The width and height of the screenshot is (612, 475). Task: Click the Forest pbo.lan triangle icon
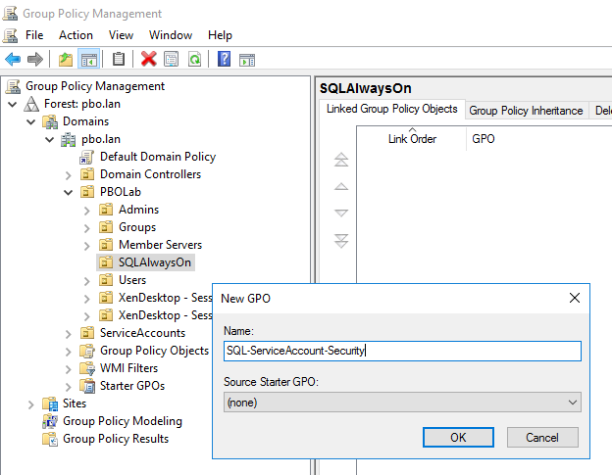(31, 104)
